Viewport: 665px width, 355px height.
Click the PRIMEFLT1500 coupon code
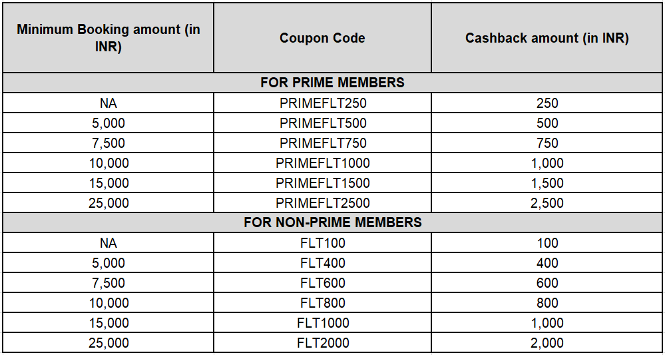[323, 183]
